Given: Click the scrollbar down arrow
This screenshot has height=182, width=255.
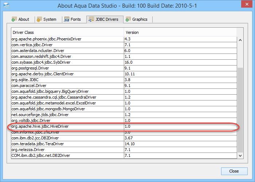Looking at the screenshot, I should 240,155.
